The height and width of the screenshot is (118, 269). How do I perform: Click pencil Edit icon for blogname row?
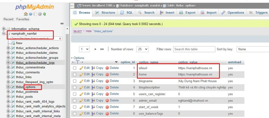tap(81, 81)
